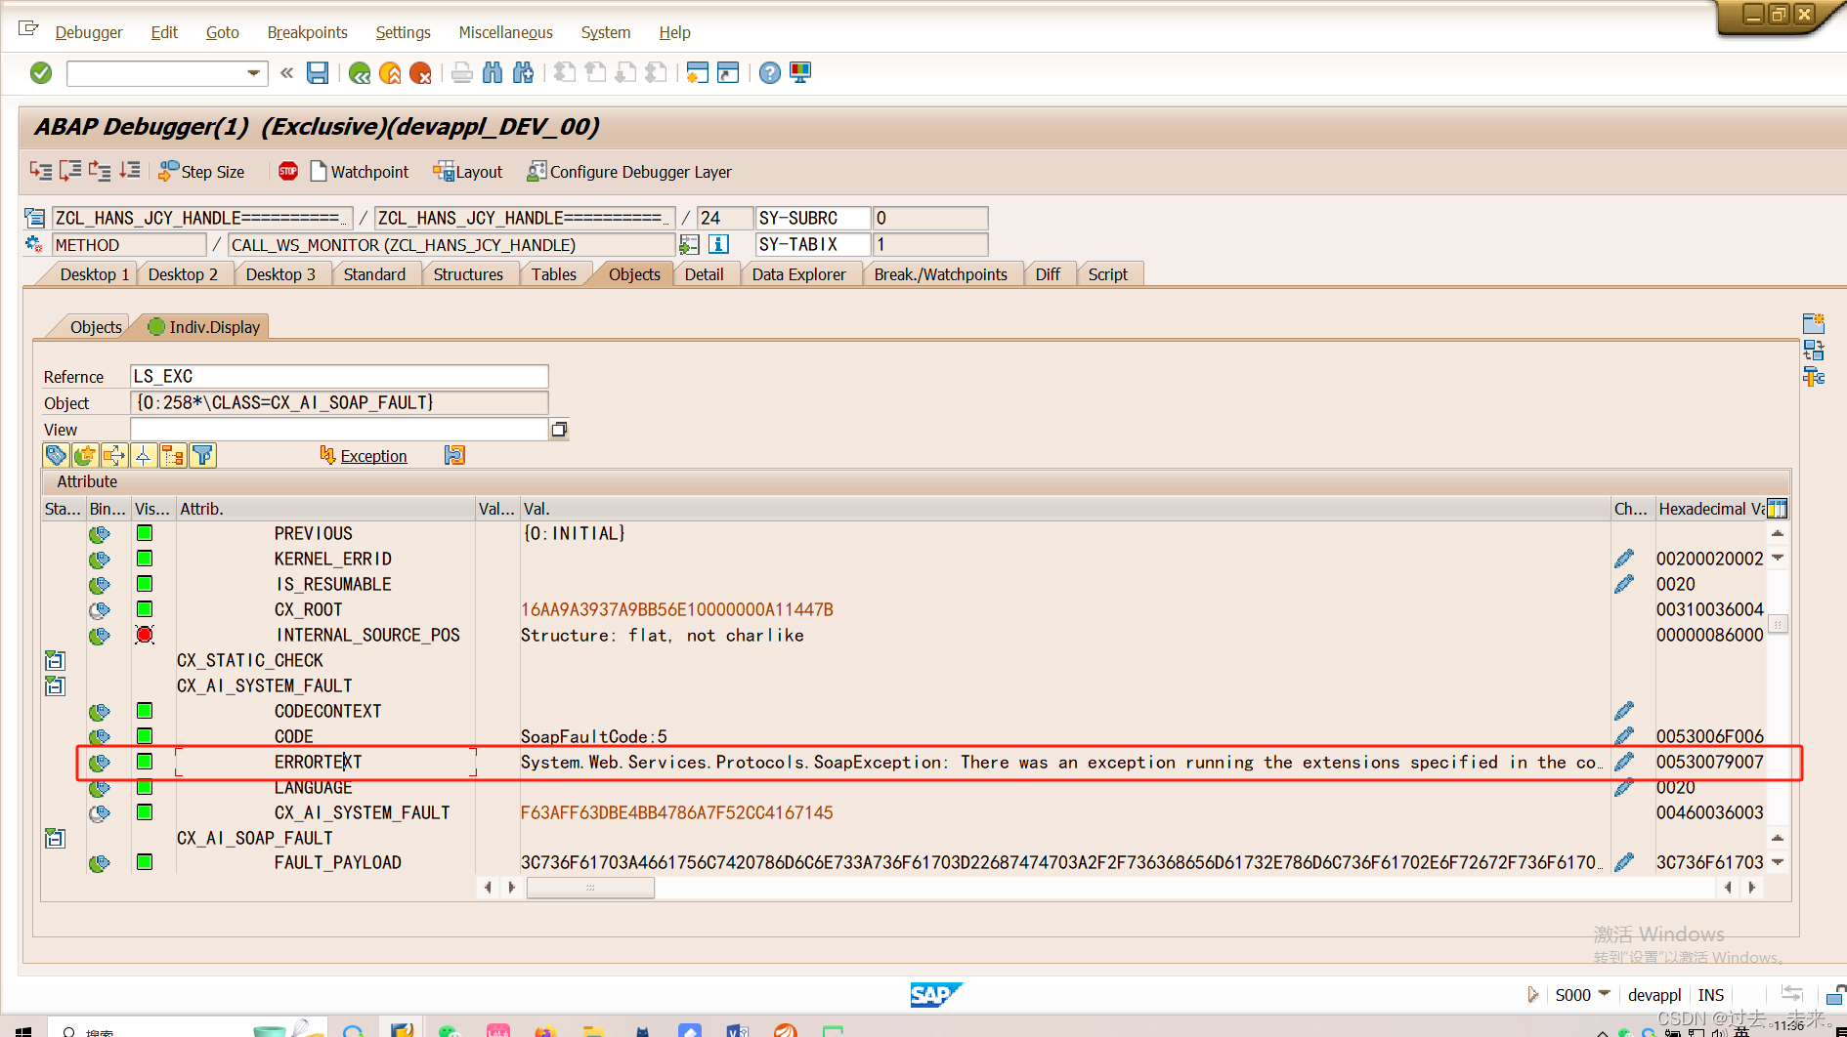Screen dimensions: 1847x1037
Task: Click the green visibility square for KERNEL_ERRID
Action: [x=145, y=559]
